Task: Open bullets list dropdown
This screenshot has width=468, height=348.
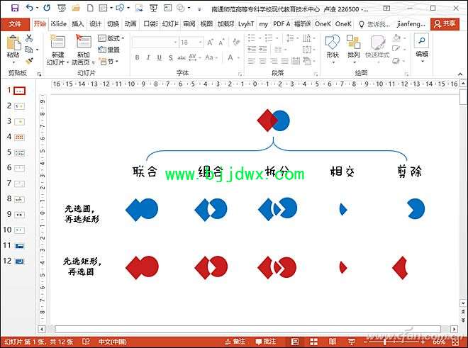Action: tap(255, 38)
